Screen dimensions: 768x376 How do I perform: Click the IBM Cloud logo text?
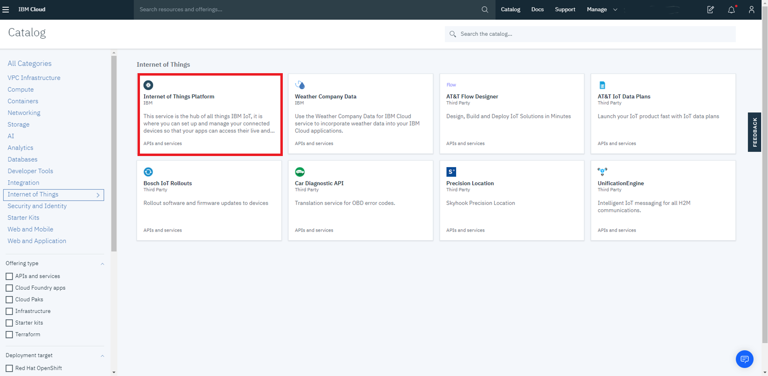[32, 10]
